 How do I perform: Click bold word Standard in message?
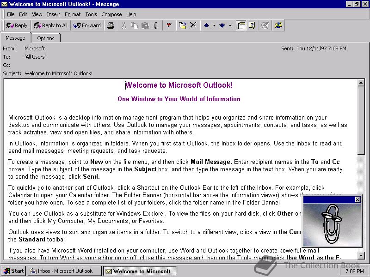(32, 239)
